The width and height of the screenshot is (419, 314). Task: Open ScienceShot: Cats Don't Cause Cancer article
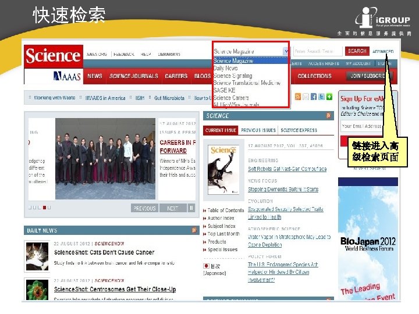pos(104,252)
